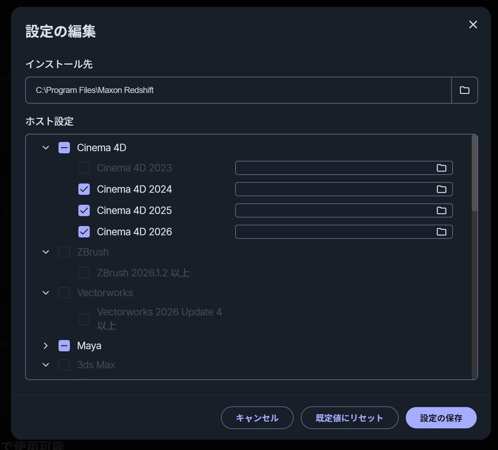Check the Vectorworks 2026 Update 4 checkbox
498x450 pixels.
tap(84, 319)
